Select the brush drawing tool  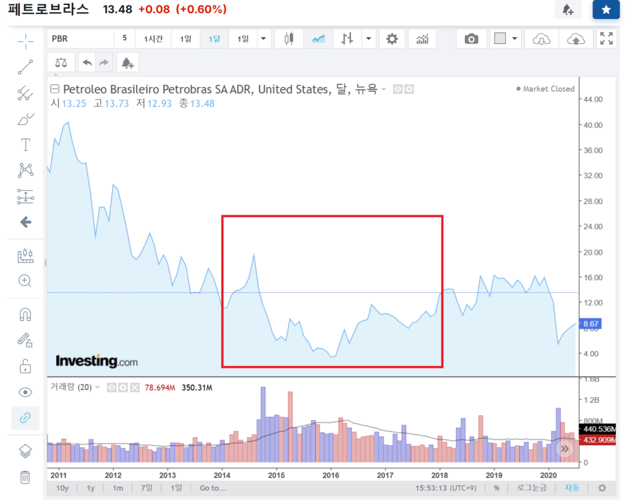point(25,119)
